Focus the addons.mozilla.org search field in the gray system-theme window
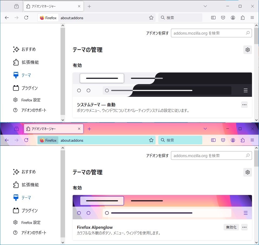Viewport: 259px width, 245px height. click(x=209, y=33)
